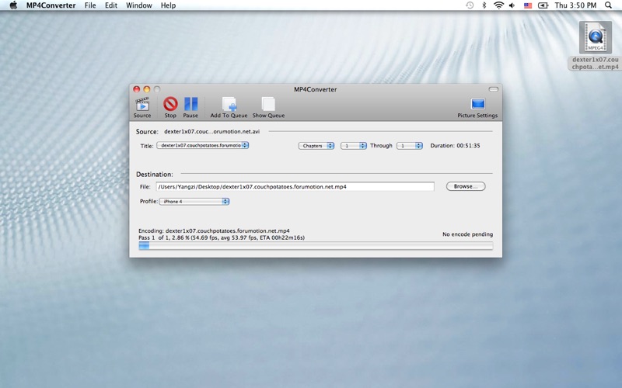Image resolution: width=622 pixels, height=388 pixels.
Task: Open Time Machine menu bar icon
Action: click(470, 5)
